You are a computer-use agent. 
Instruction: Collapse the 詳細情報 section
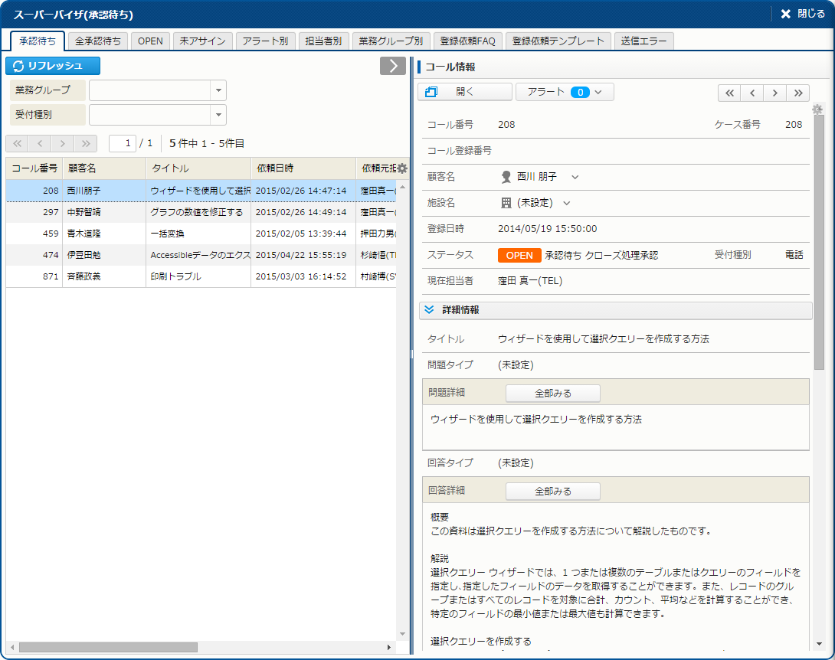click(429, 310)
